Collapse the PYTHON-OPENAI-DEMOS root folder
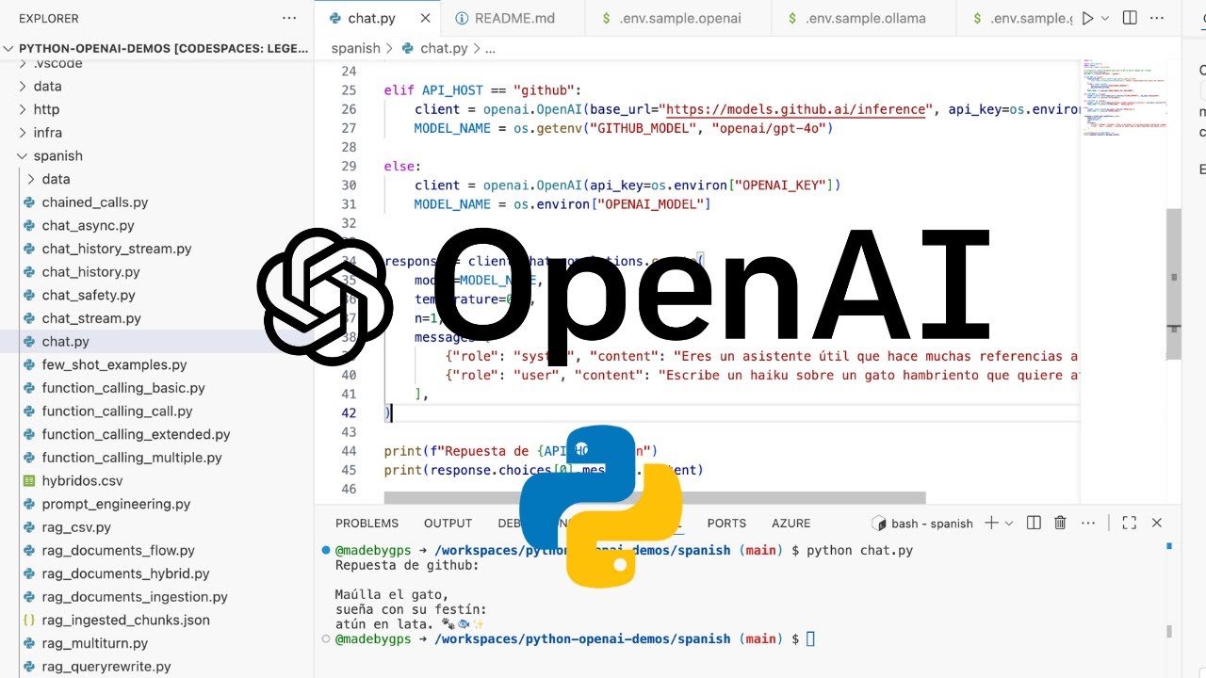Screen dimensions: 1206x678 click(x=156, y=48)
